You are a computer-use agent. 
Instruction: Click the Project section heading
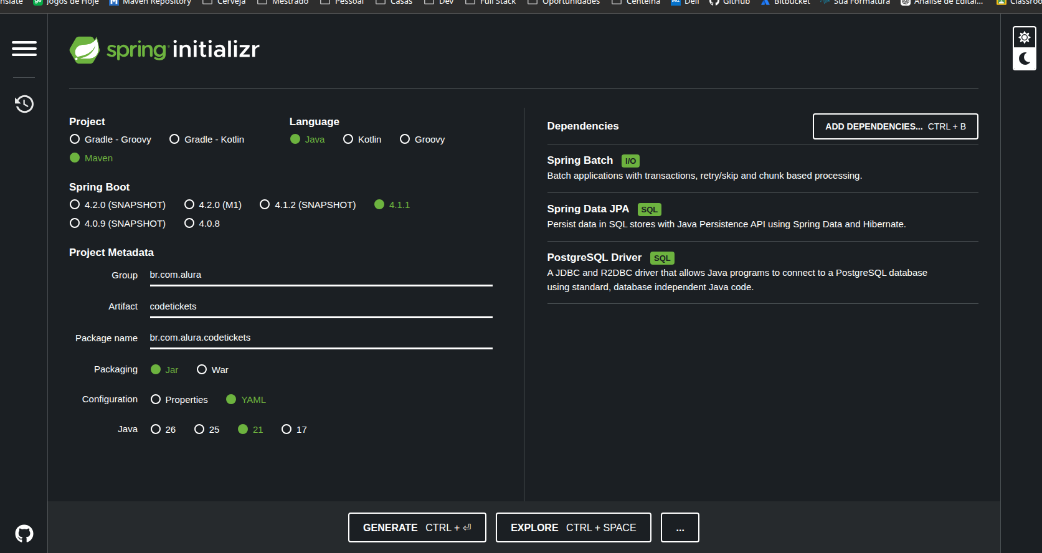tap(87, 122)
